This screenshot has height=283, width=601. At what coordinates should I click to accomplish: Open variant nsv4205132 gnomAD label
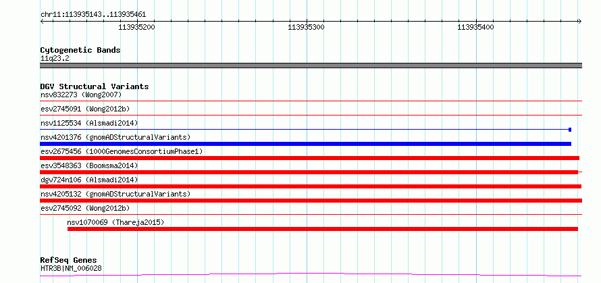[115, 194]
